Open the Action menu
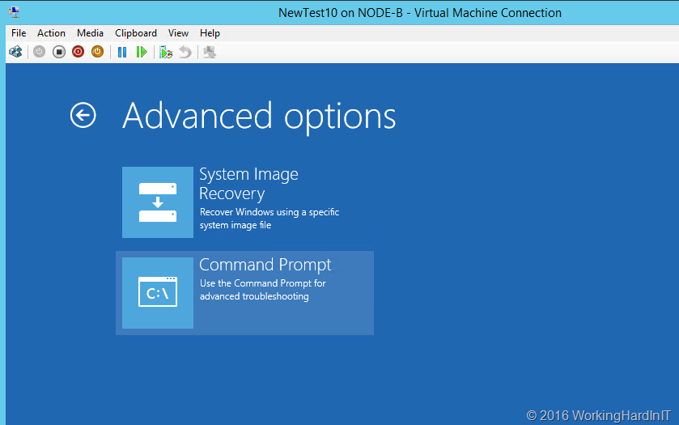679x425 pixels. pos(51,33)
